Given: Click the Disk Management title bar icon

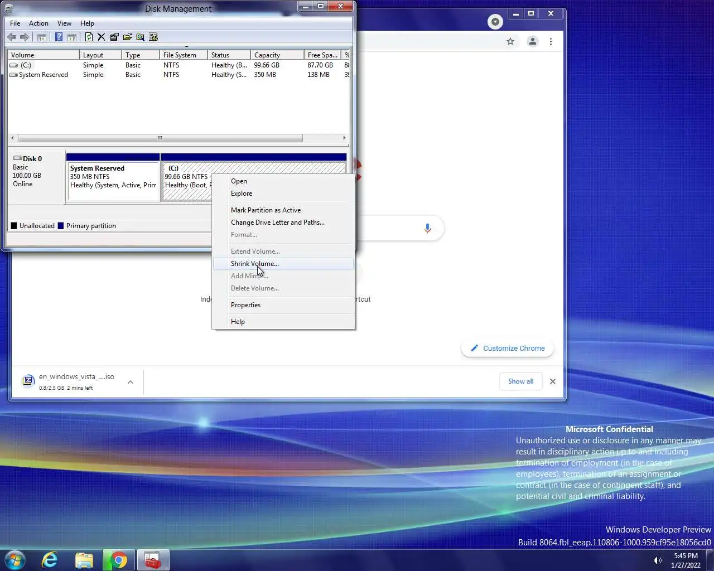Looking at the screenshot, I should pyautogui.click(x=8, y=8).
